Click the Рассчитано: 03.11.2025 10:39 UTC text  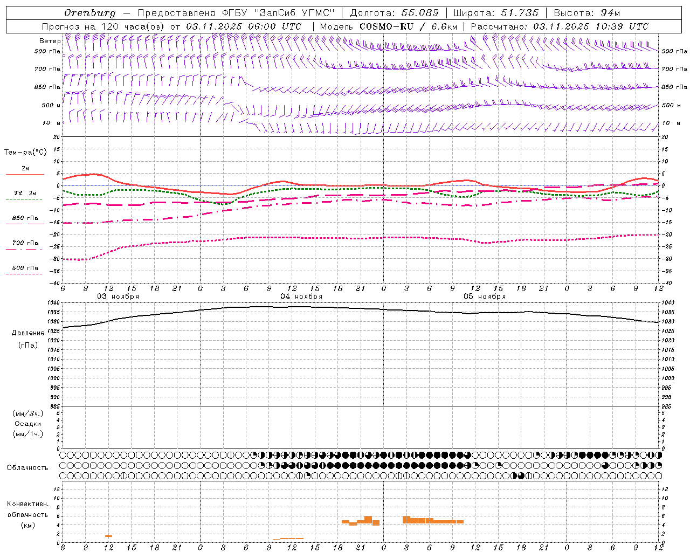(560, 26)
